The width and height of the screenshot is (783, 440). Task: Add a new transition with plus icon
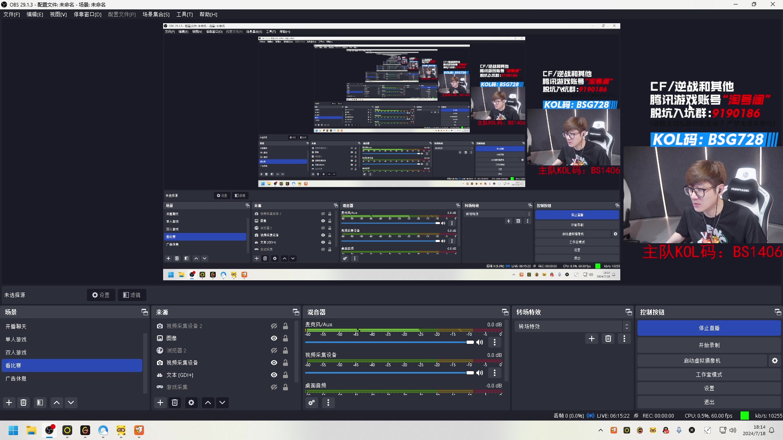(x=592, y=339)
